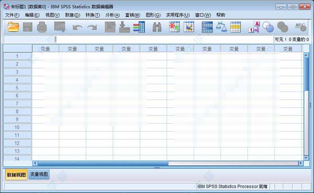Open the 视图(V) menu

52,15
